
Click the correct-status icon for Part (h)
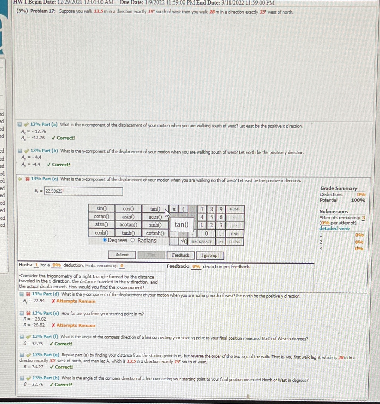point(29,378)
